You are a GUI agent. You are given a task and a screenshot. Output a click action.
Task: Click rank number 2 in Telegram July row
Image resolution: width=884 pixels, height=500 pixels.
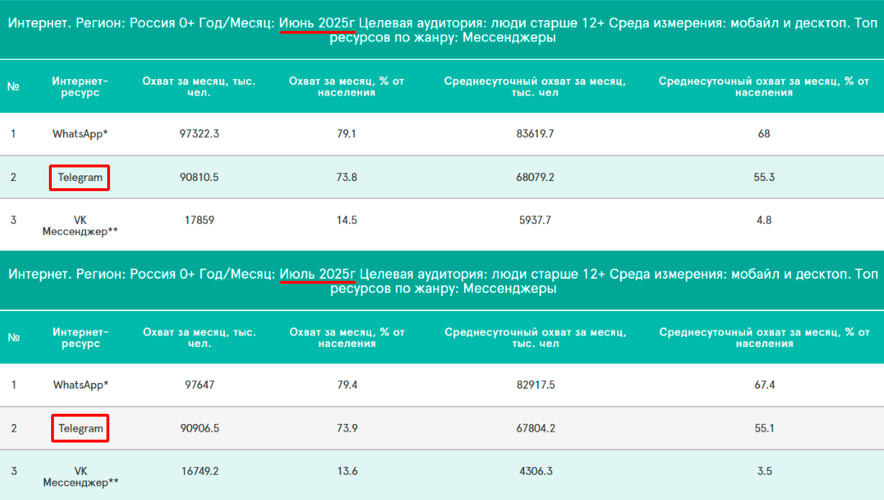coord(13,428)
